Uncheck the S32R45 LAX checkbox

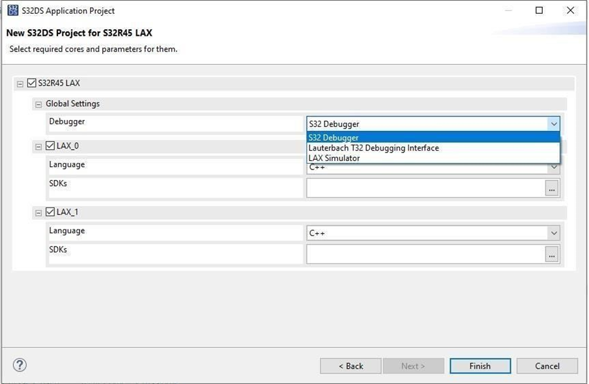tap(31, 83)
